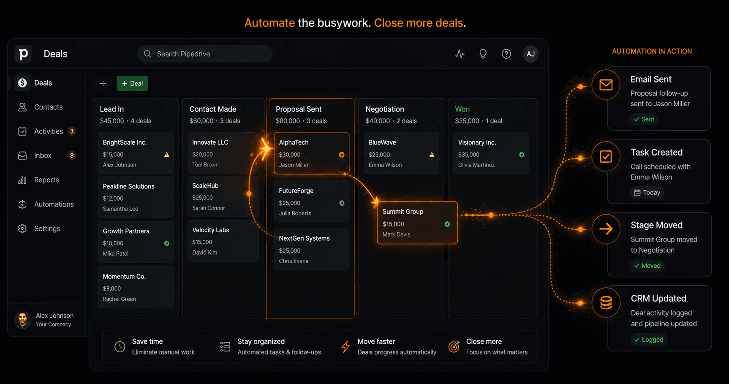729x384 pixels.
Task: Click the green add Deal button
Action: [x=132, y=83]
